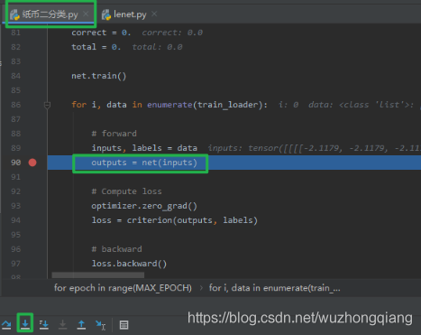This screenshot has height=335, width=421.
Task: Click the 'loss.backward()' line
Action: (x=129, y=264)
